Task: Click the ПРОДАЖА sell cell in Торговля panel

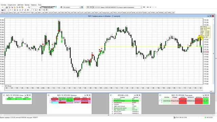Action: (x=175, y=101)
